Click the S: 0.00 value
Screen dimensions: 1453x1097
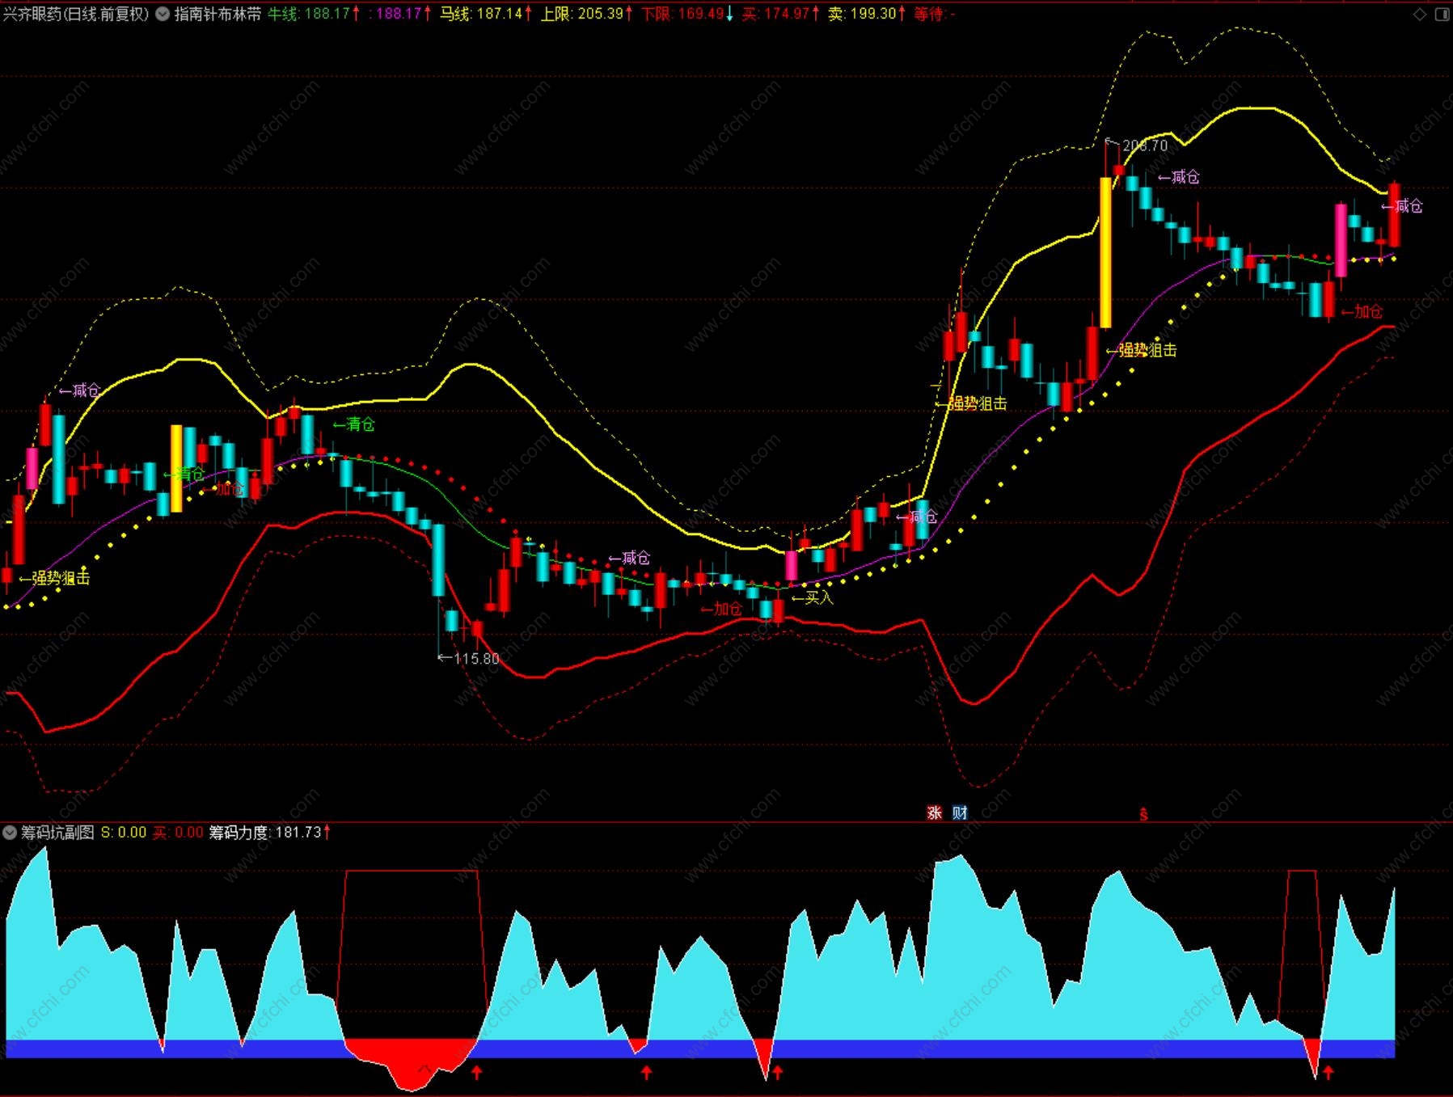(124, 832)
